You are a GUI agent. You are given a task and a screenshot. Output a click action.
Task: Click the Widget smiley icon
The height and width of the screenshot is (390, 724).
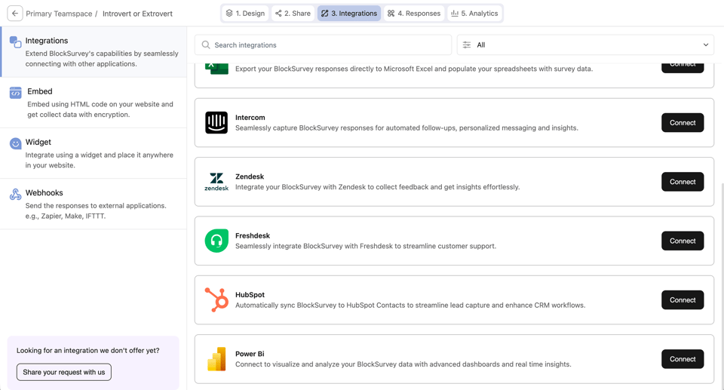point(15,143)
